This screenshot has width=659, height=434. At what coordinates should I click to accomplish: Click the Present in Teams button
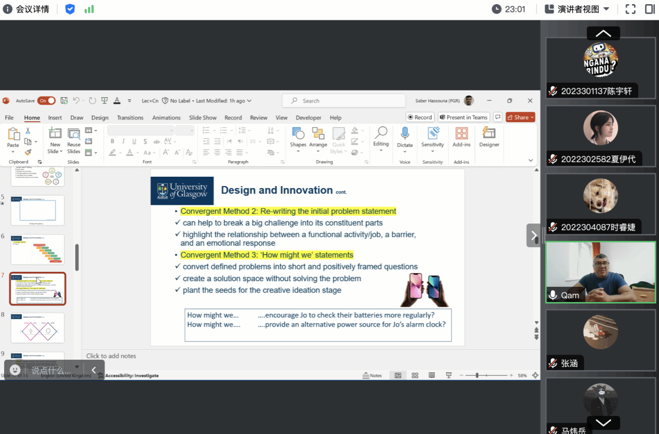464,117
